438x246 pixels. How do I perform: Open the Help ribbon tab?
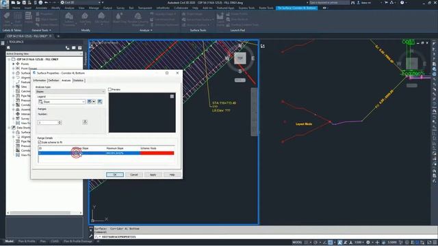pos(195,8)
